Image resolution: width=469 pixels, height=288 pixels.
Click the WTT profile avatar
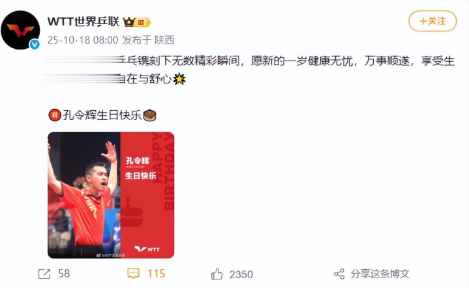click(x=20, y=30)
